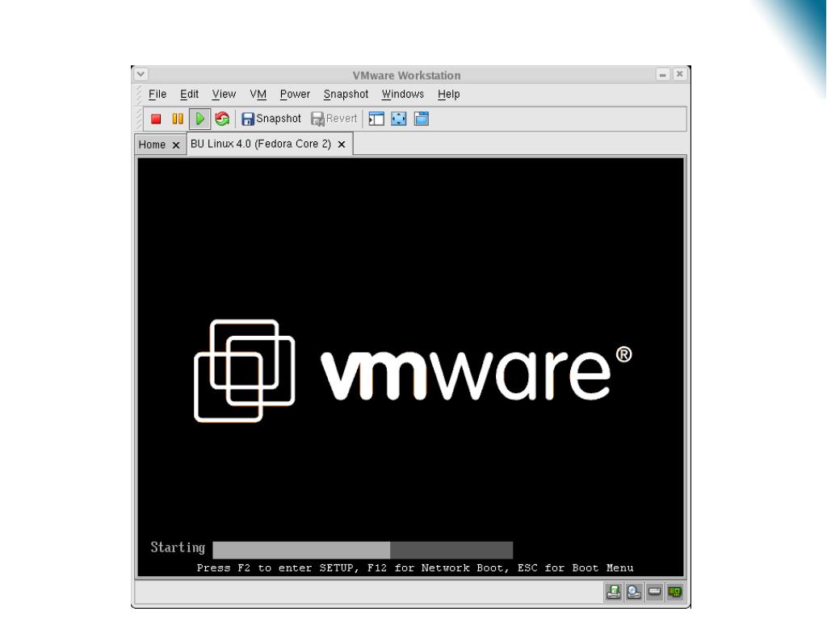Click the Starting boot progress bar
This screenshot has width=827, height=620.
[363, 550]
